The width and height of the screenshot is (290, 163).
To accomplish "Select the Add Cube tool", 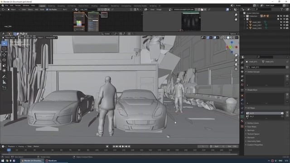I will (4, 88).
